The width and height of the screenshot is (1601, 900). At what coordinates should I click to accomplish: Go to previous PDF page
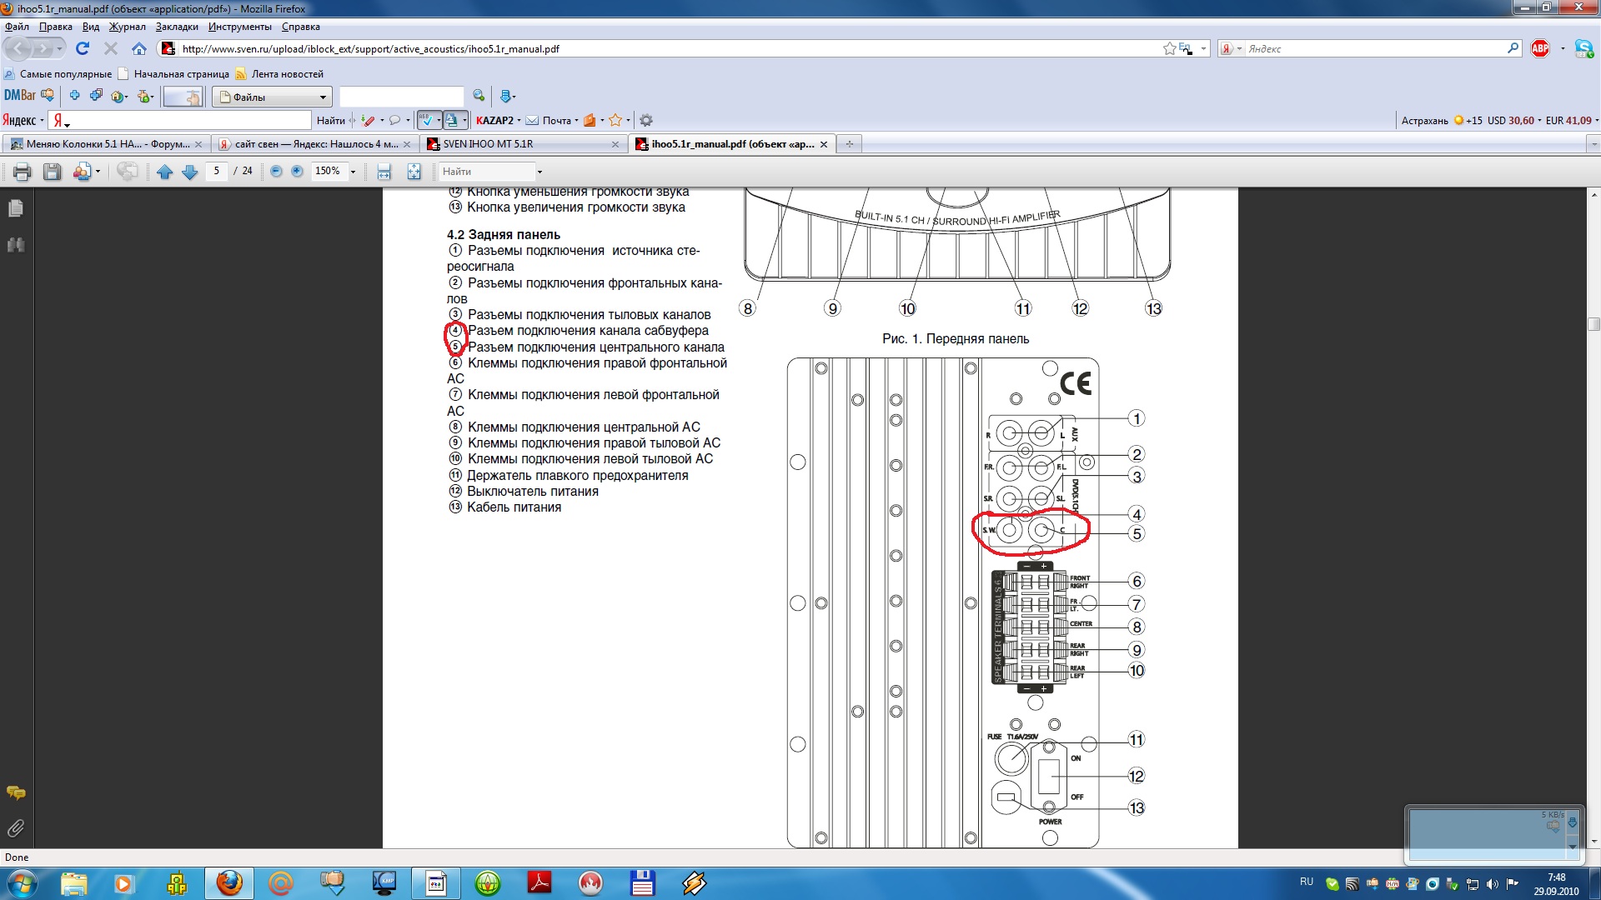[164, 172]
